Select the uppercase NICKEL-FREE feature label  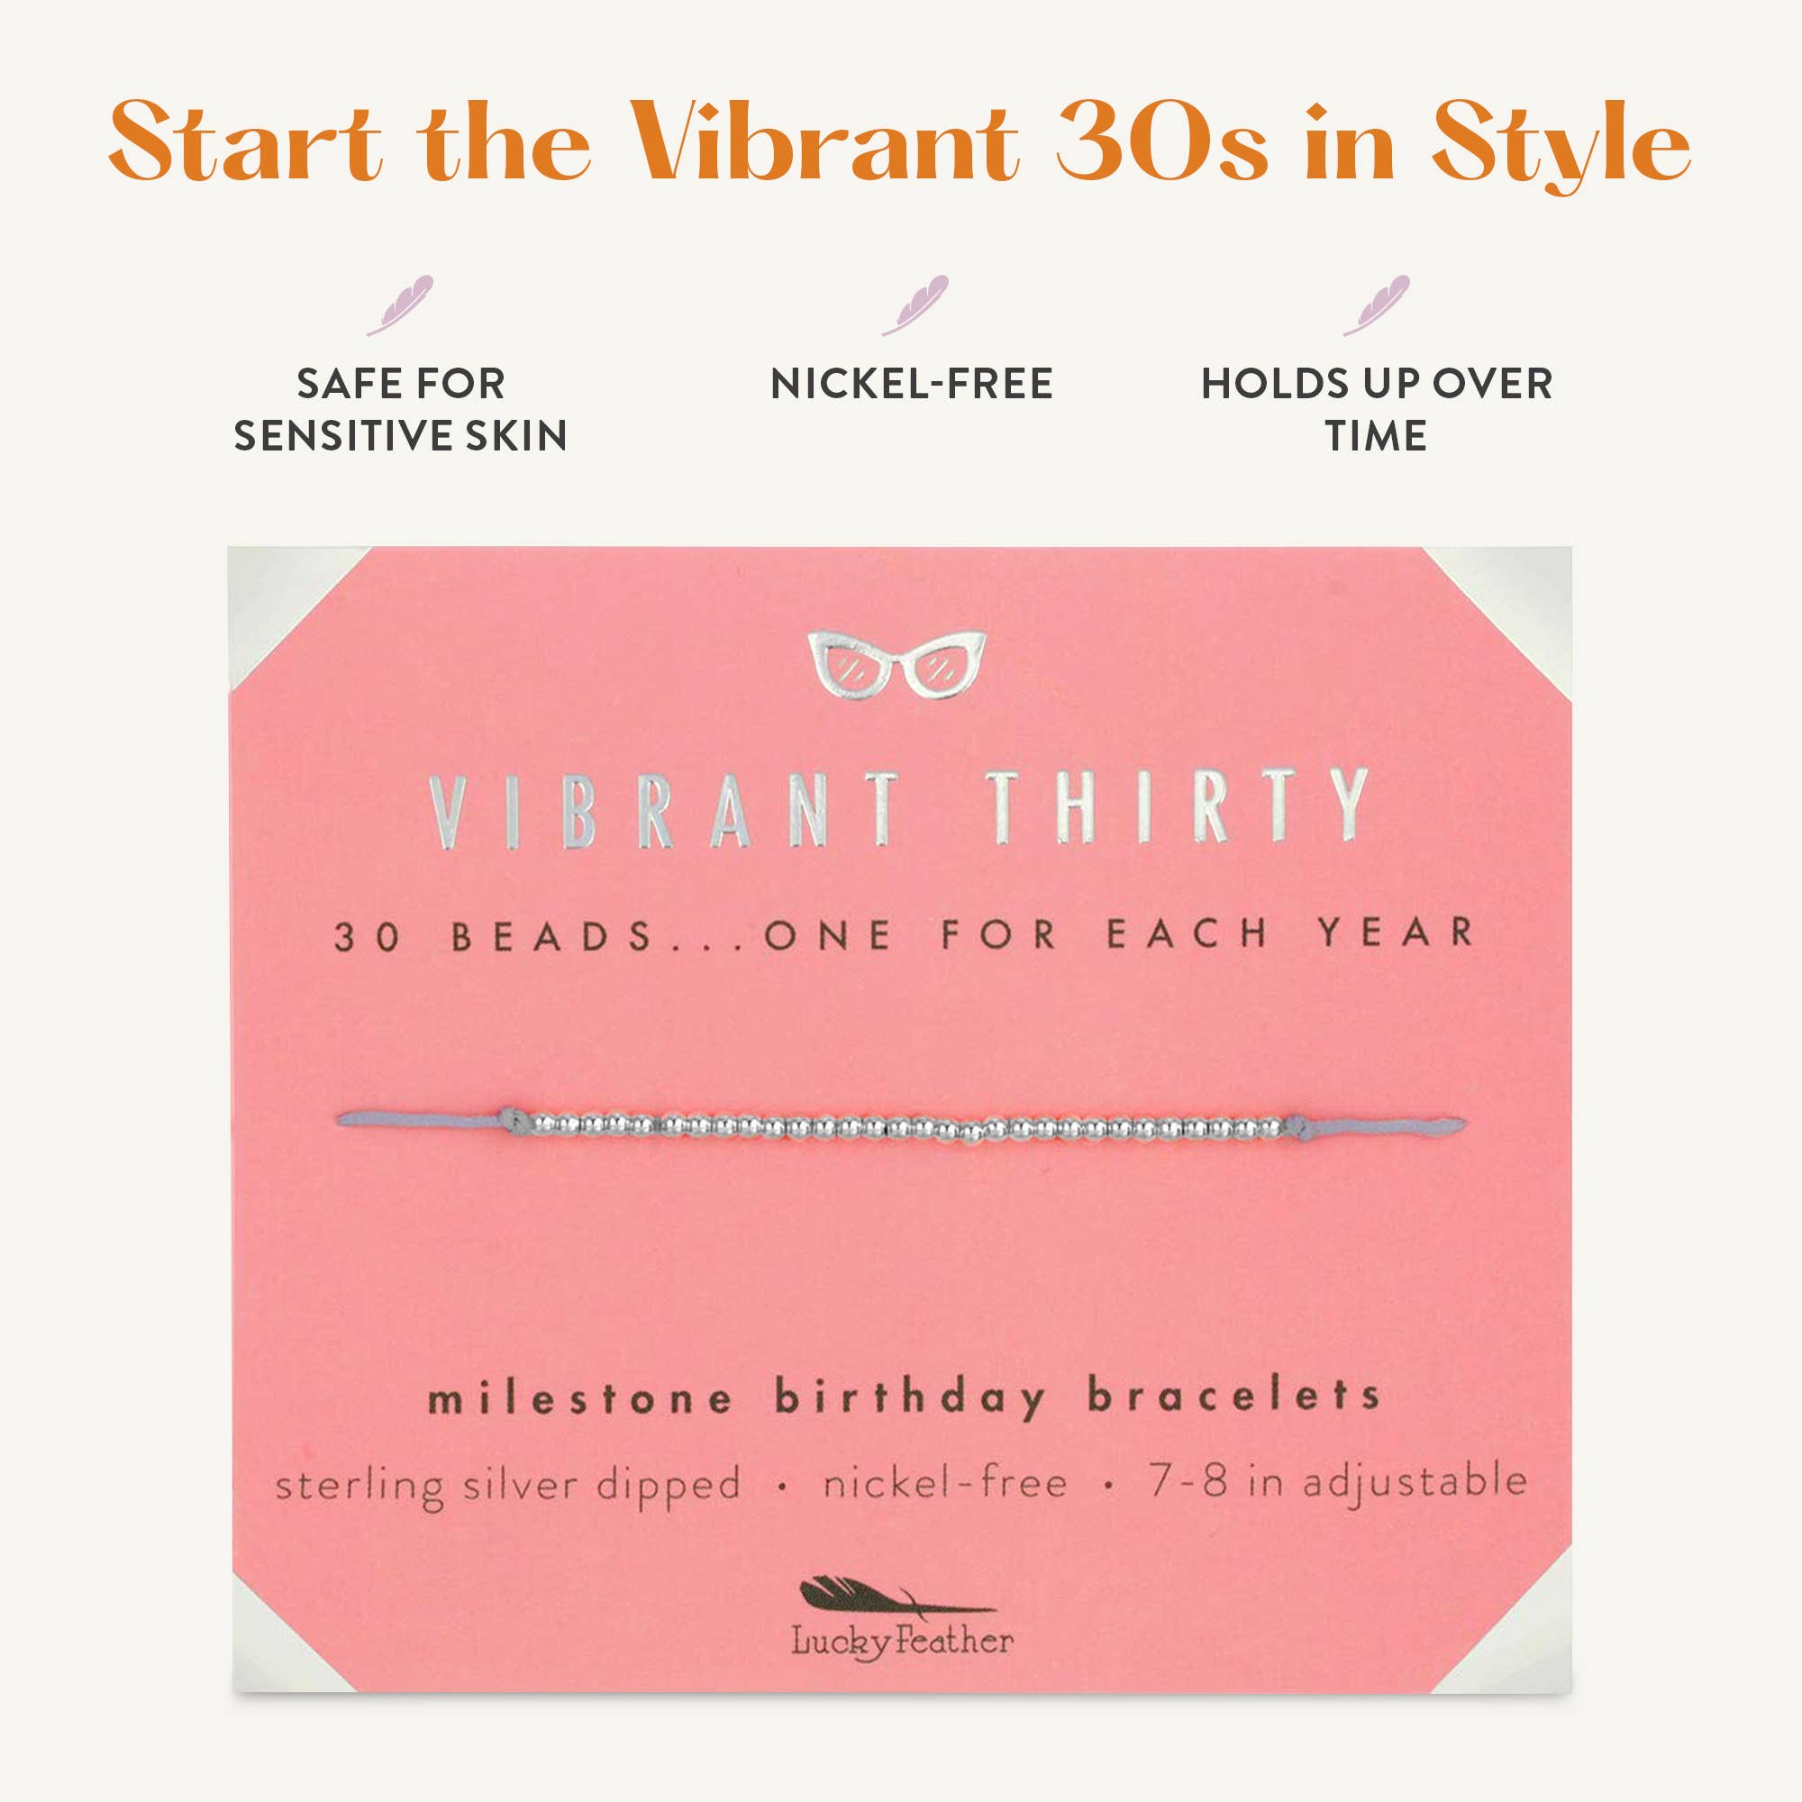(x=911, y=383)
